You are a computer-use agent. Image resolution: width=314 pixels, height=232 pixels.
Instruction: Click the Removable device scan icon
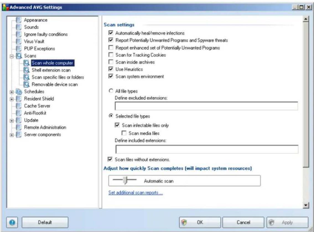27,85
